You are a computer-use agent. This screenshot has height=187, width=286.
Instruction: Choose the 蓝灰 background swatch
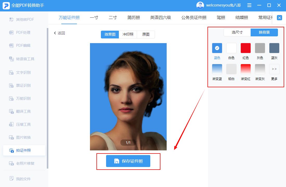(x=274, y=48)
